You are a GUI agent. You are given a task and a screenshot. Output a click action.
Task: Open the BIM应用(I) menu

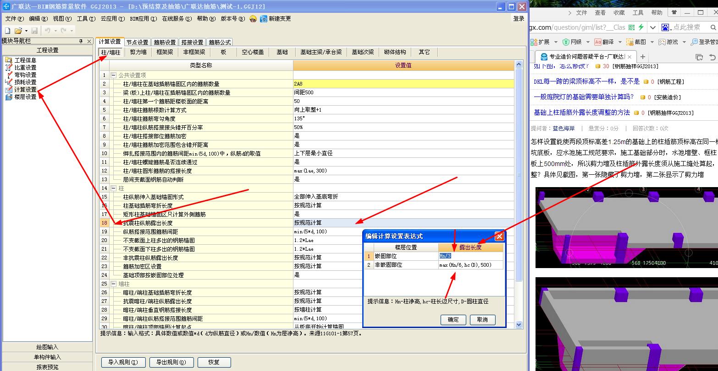click(143, 19)
